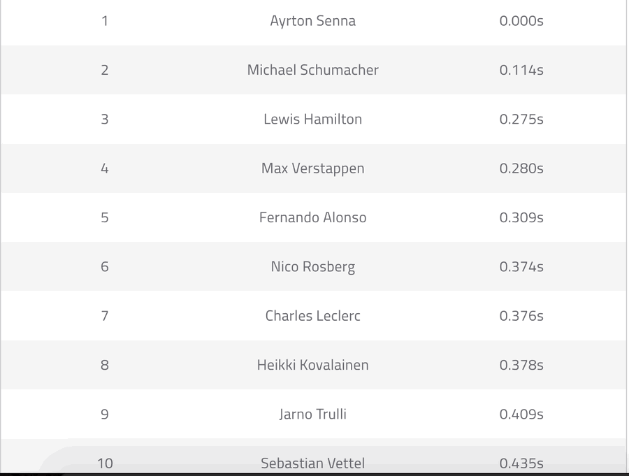Click Fernando Alonso in the table

312,217
